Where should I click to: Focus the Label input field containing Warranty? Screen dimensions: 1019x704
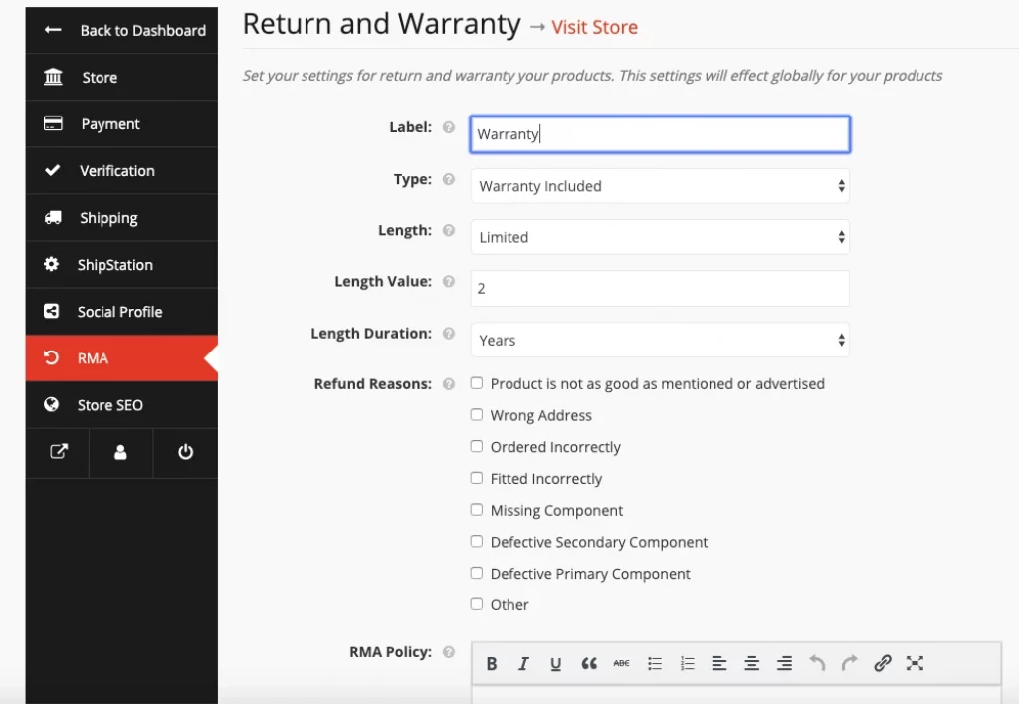660,134
